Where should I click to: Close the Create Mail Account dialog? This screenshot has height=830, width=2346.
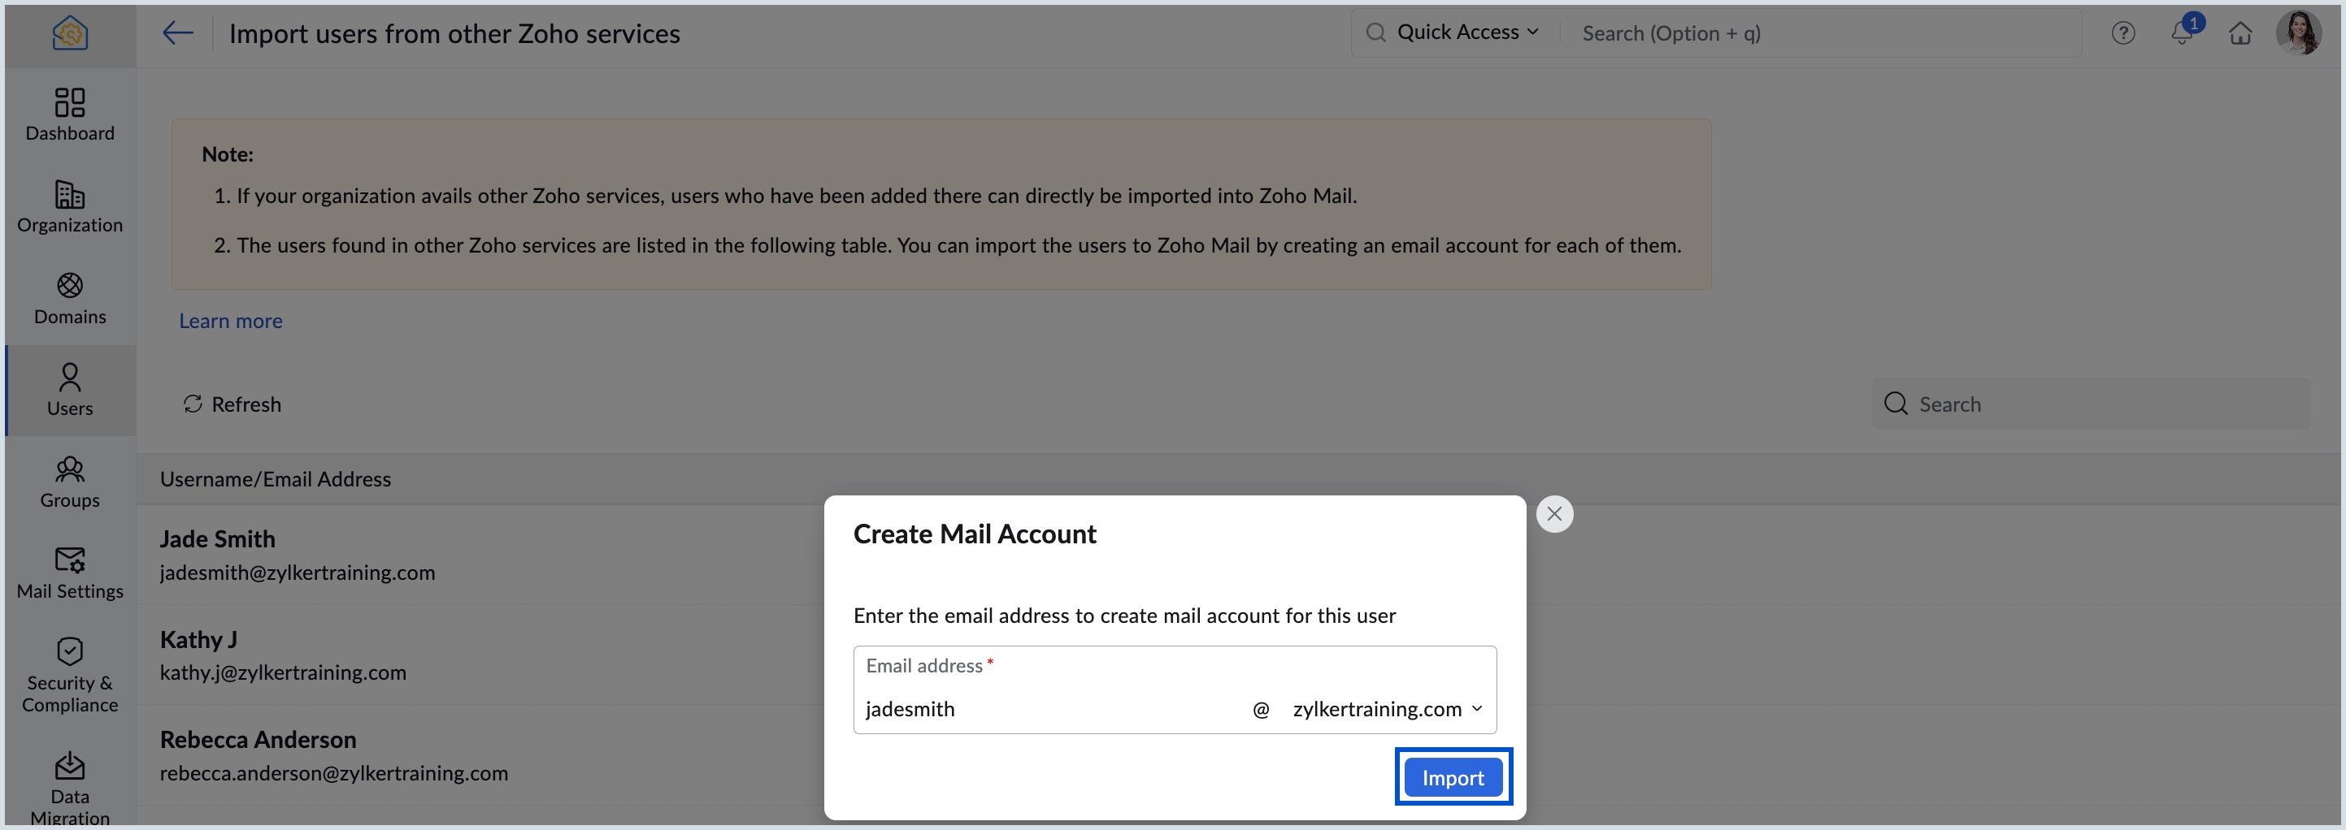[x=1554, y=514]
